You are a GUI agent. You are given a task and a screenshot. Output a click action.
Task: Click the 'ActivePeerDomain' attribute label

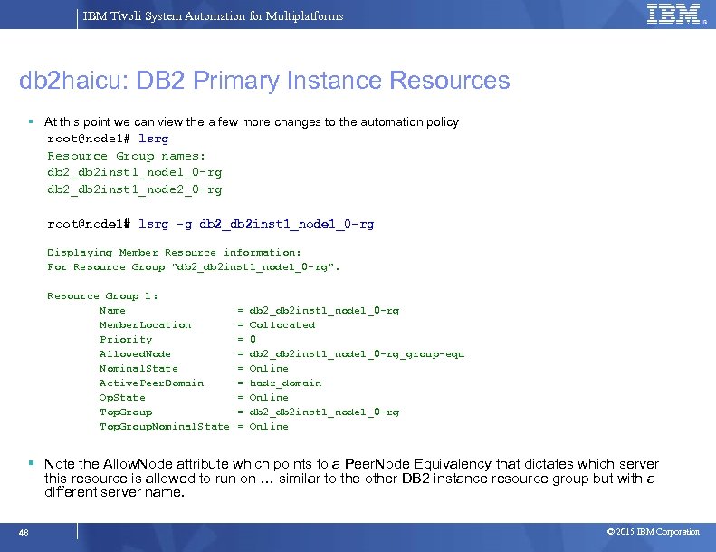pyautogui.click(x=151, y=383)
